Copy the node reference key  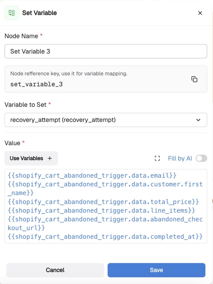194,79
